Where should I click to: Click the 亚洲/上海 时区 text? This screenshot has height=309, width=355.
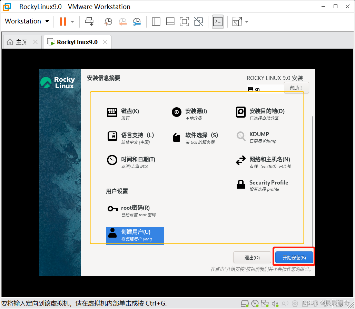point(135,166)
